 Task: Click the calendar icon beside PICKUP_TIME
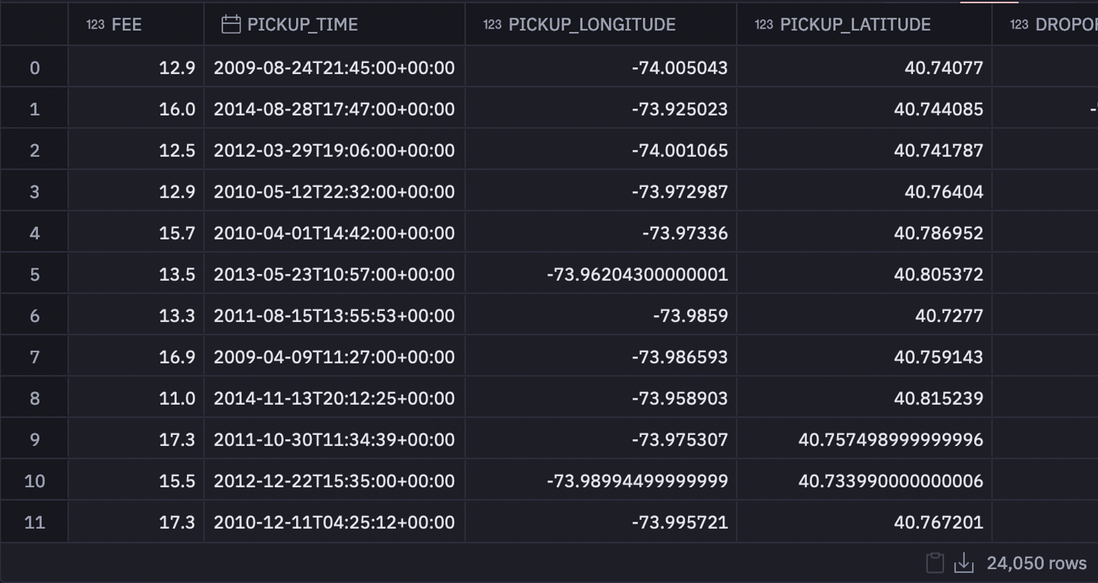click(x=231, y=25)
